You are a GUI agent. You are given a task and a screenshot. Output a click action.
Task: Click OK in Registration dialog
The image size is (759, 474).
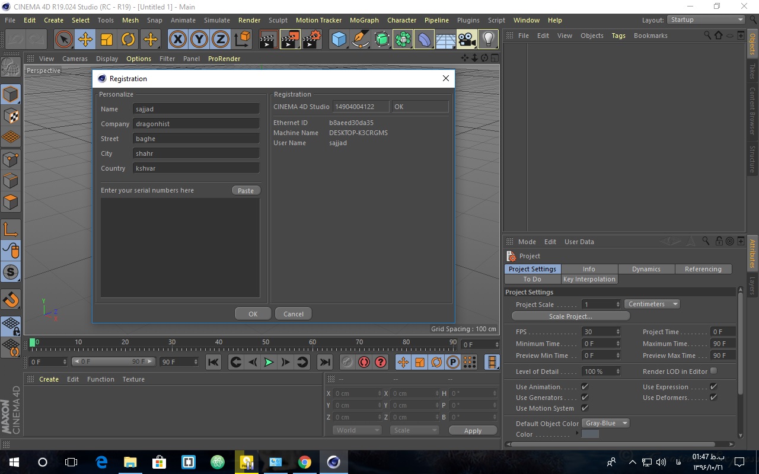(x=253, y=314)
